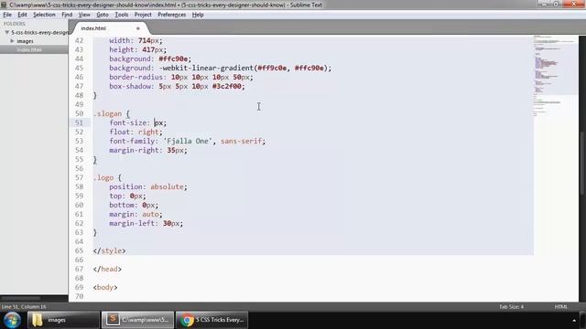Viewport: 586px width, 329px height.
Task: Open HTML syntax selector in status bar
Action: [561, 307]
